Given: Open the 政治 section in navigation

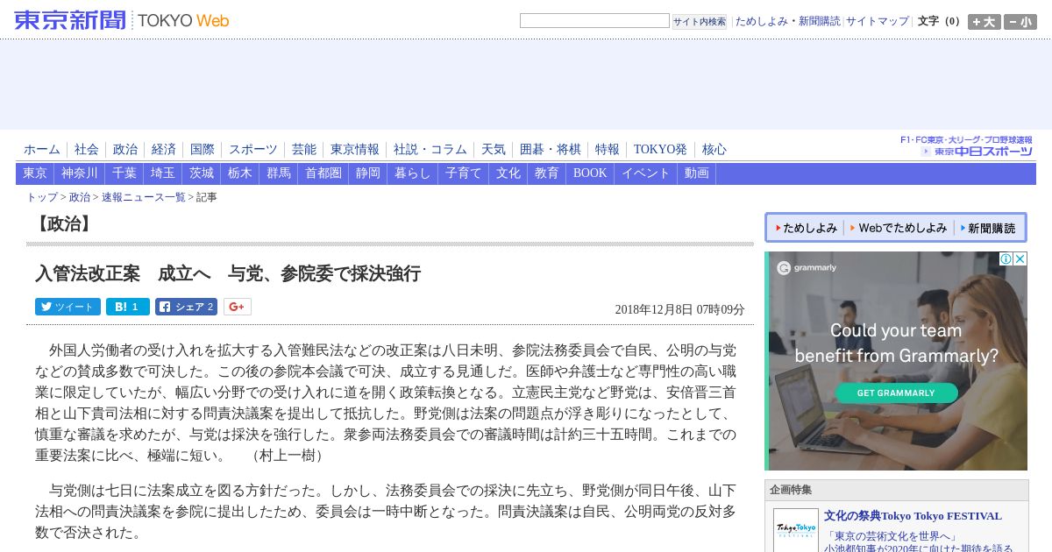Looking at the screenshot, I should pos(125,150).
